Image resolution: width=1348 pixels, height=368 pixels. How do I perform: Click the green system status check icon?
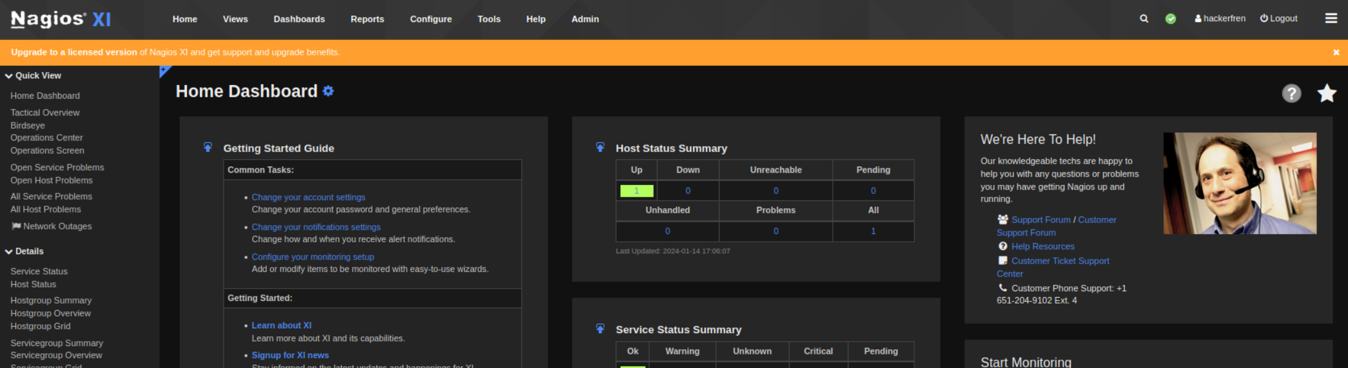coord(1171,19)
